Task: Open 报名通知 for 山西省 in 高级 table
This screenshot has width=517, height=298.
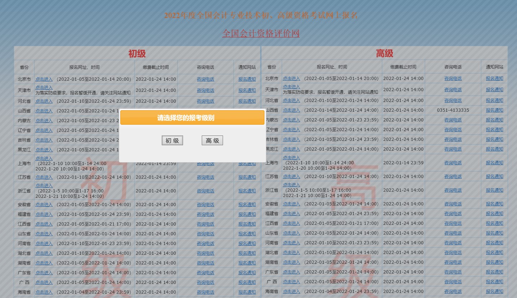Action: (x=494, y=110)
